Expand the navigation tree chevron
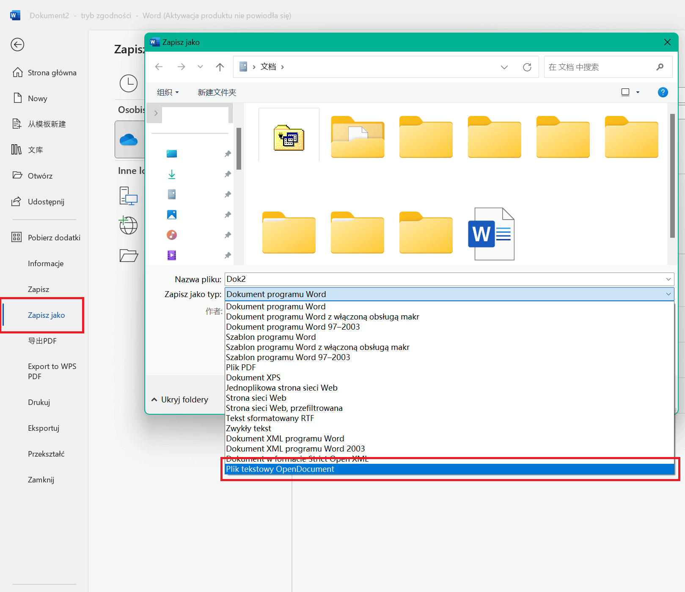Viewport: 685px width, 592px height. [156, 113]
